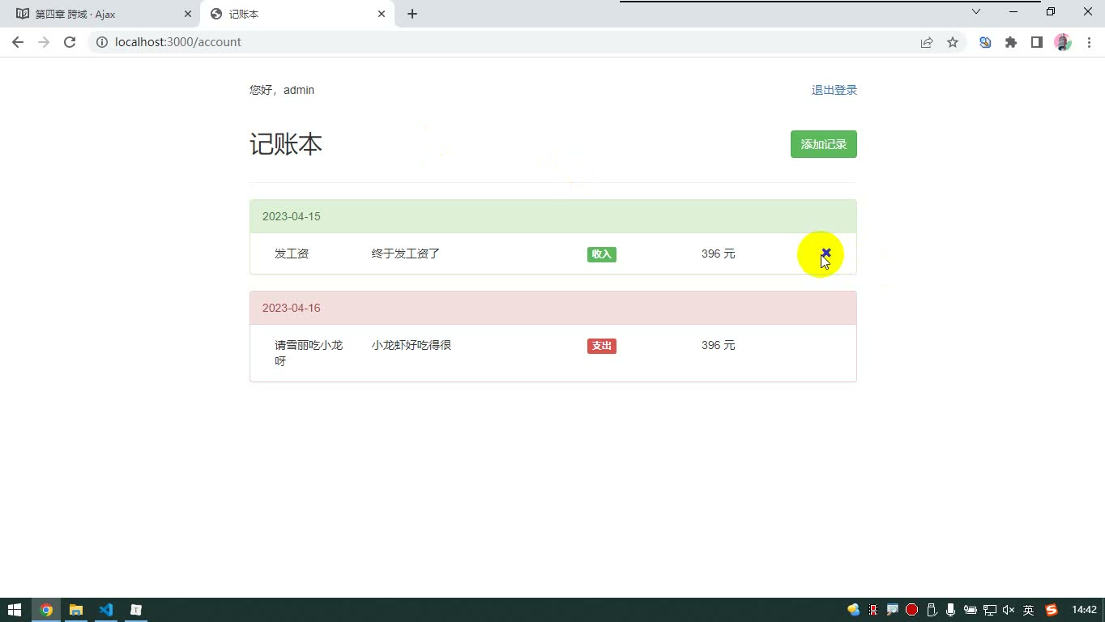Open the Typora app in the taskbar
The height and width of the screenshot is (622, 1105).
136,610
